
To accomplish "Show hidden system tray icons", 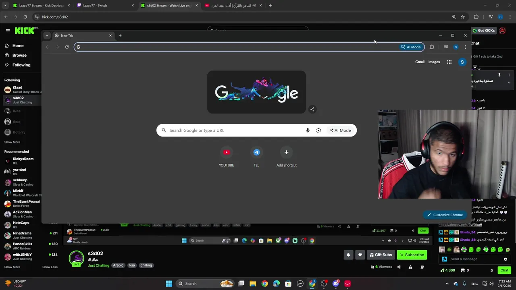I will pos(447,284).
